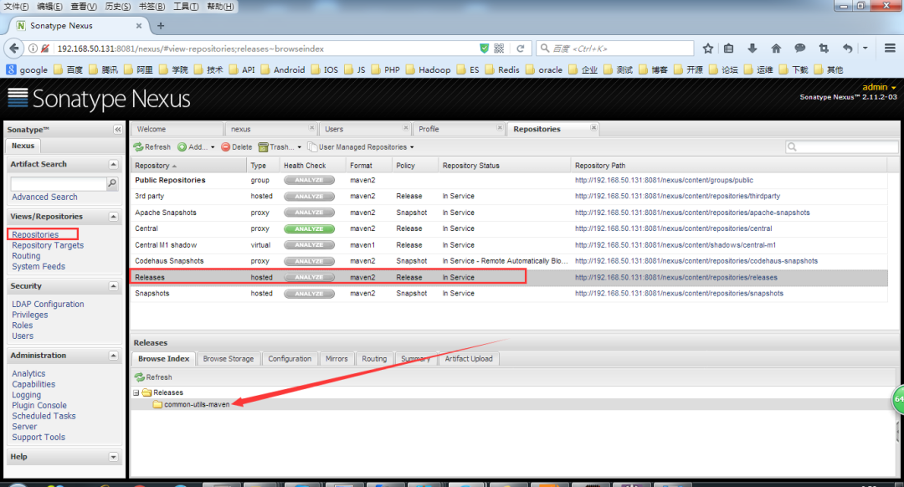Open the Add... repository dropdown
This screenshot has height=487, width=904.
[196, 147]
